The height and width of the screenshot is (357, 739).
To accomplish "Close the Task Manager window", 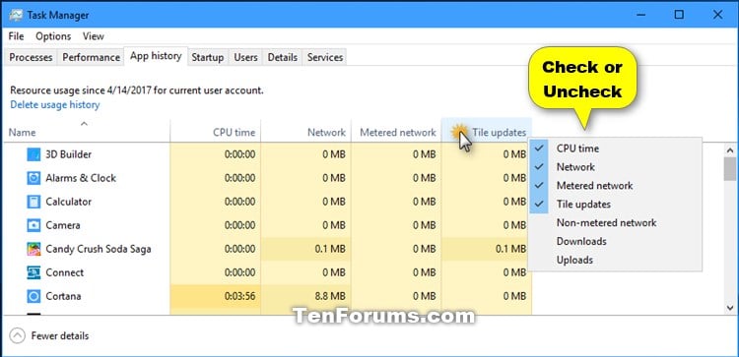I will pyautogui.click(x=717, y=15).
